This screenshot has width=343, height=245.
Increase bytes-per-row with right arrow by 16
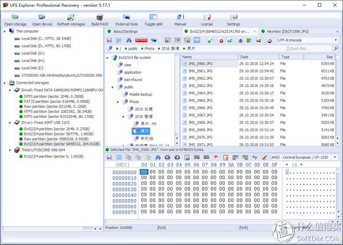[301, 164]
